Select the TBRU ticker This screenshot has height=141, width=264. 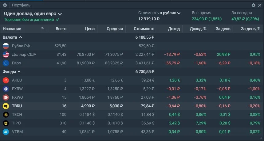coord(17,106)
